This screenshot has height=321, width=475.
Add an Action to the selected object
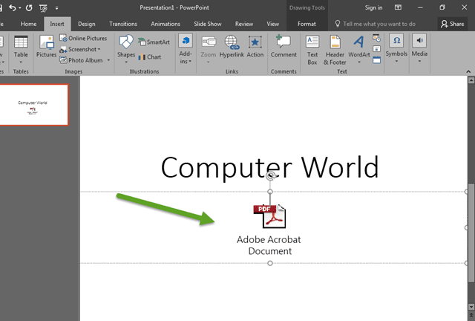click(255, 46)
